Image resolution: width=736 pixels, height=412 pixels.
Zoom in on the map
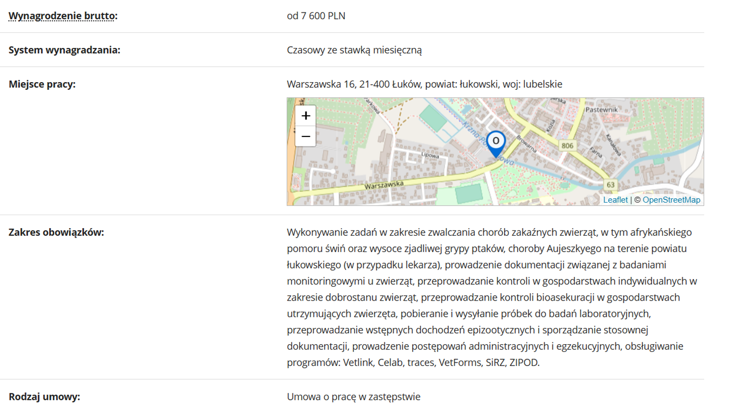[x=305, y=116]
